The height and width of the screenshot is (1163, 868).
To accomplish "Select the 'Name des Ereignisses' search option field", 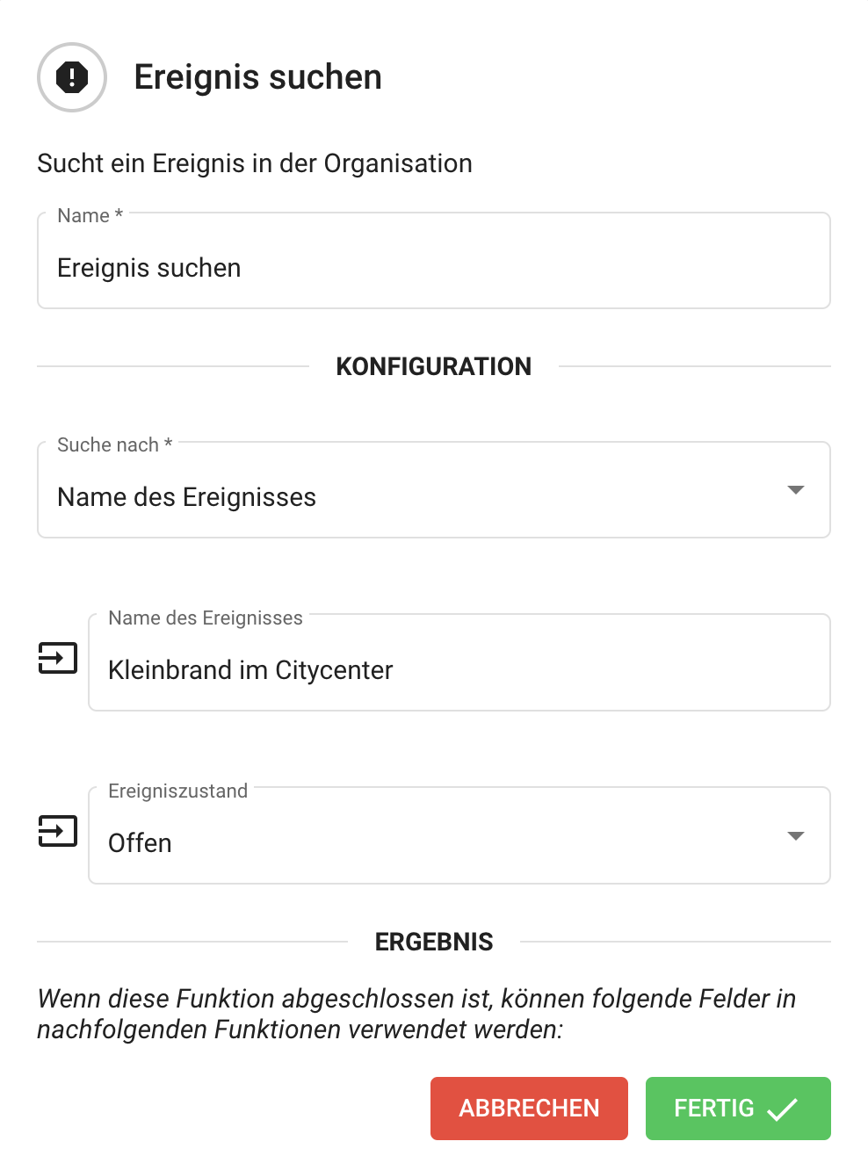I will click(x=413, y=497).
